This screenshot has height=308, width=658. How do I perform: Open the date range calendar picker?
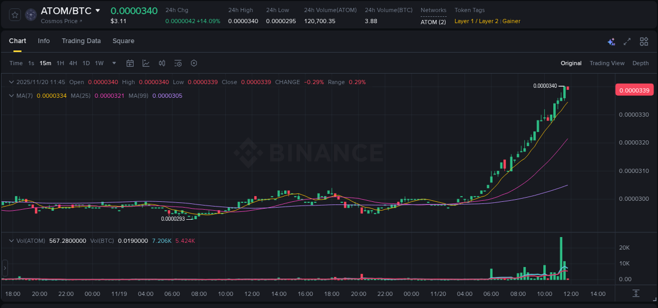point(130,63)
